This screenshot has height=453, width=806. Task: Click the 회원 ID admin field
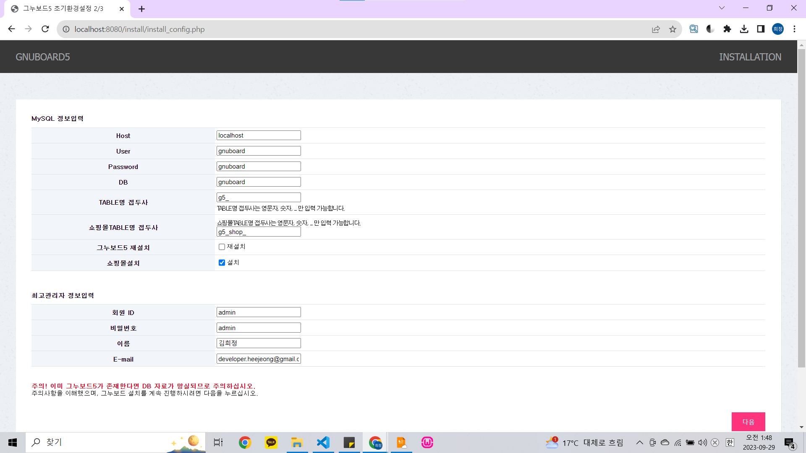259,312
